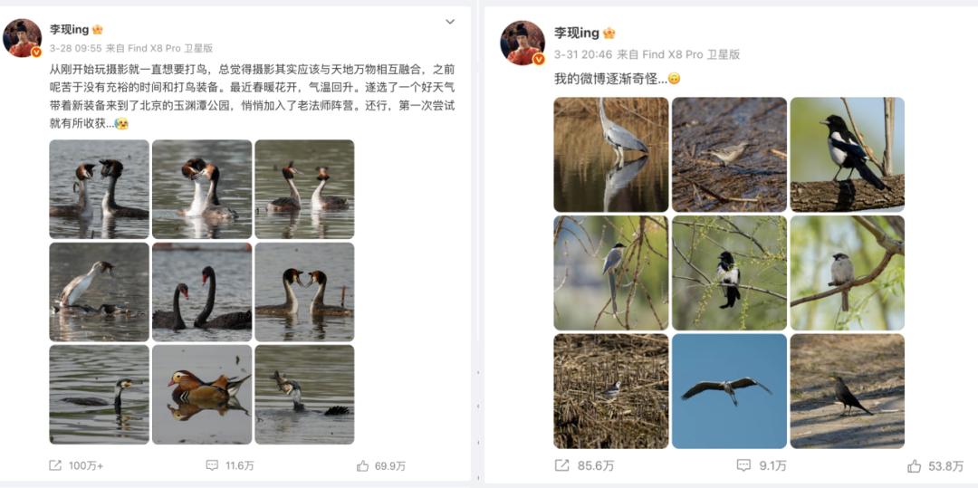Open comments on the post with 9.1万
The width and height of the screenshot is (978, 488).
743,465
